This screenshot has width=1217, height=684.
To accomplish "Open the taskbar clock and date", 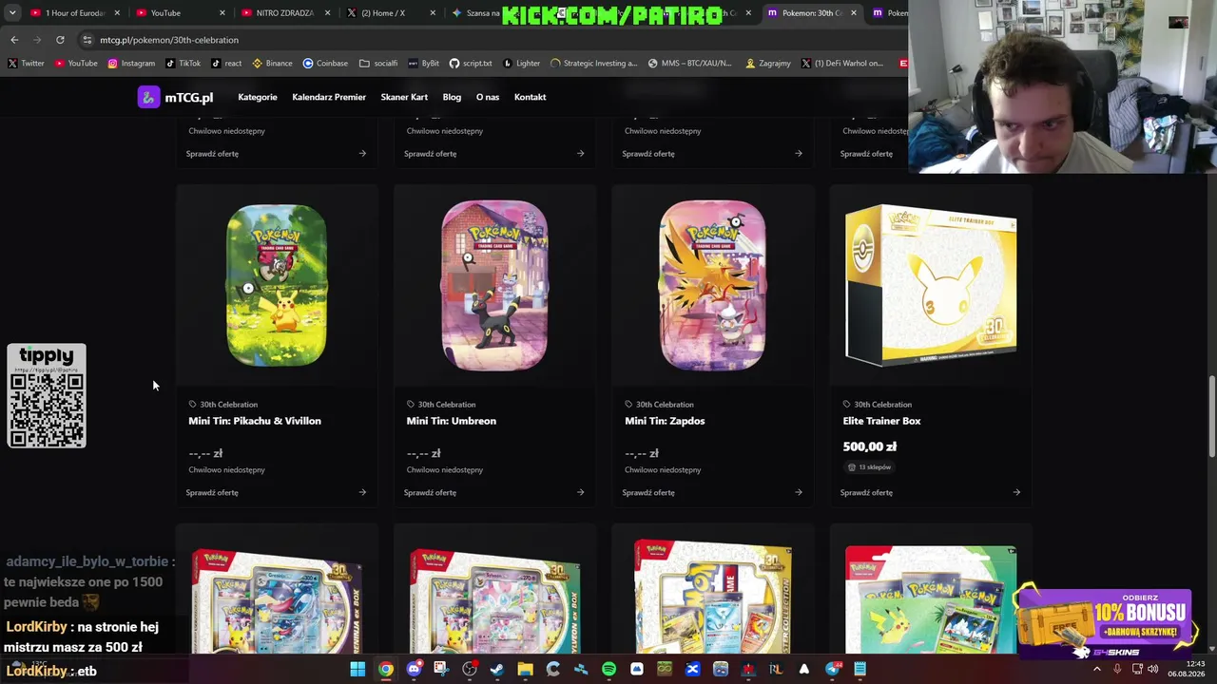I will click(x=1186, y=669).
